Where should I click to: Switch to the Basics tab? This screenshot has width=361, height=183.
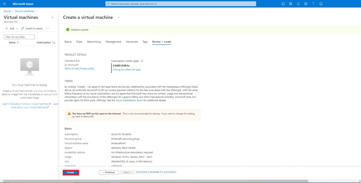click(x=68, y=42)
